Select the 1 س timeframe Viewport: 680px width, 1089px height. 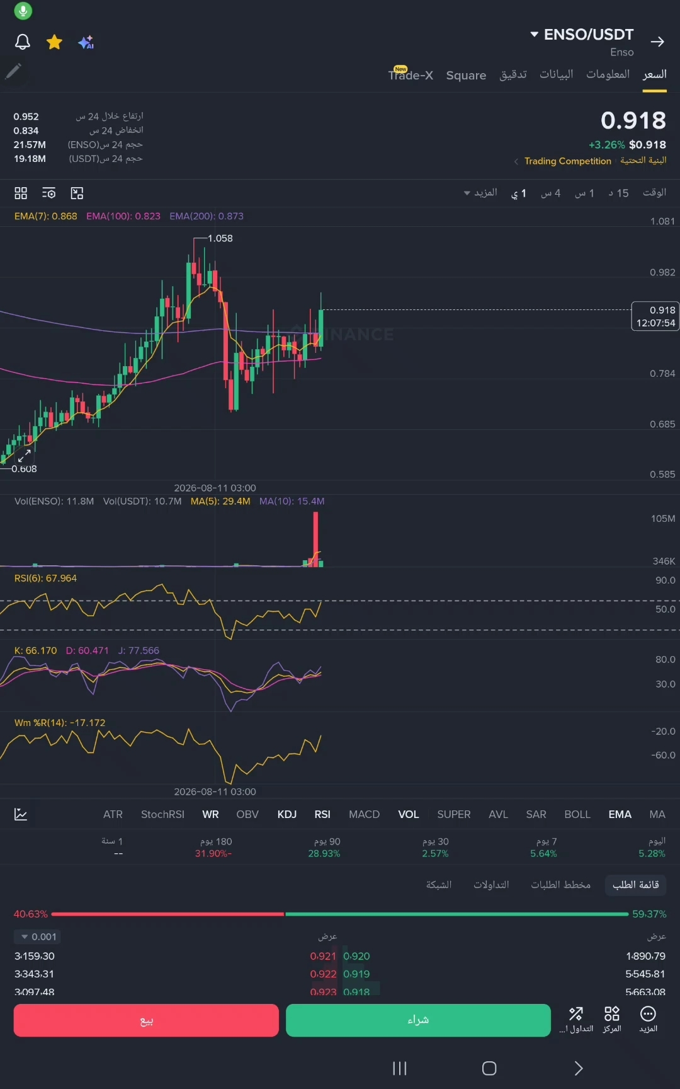pos(585,193)
